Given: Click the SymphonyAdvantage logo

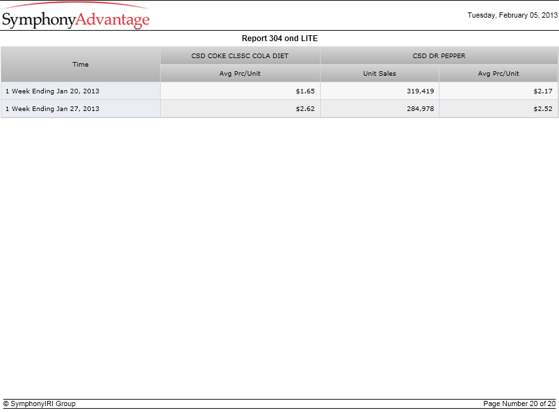Looking at the screenshot, I should point(76,16).
